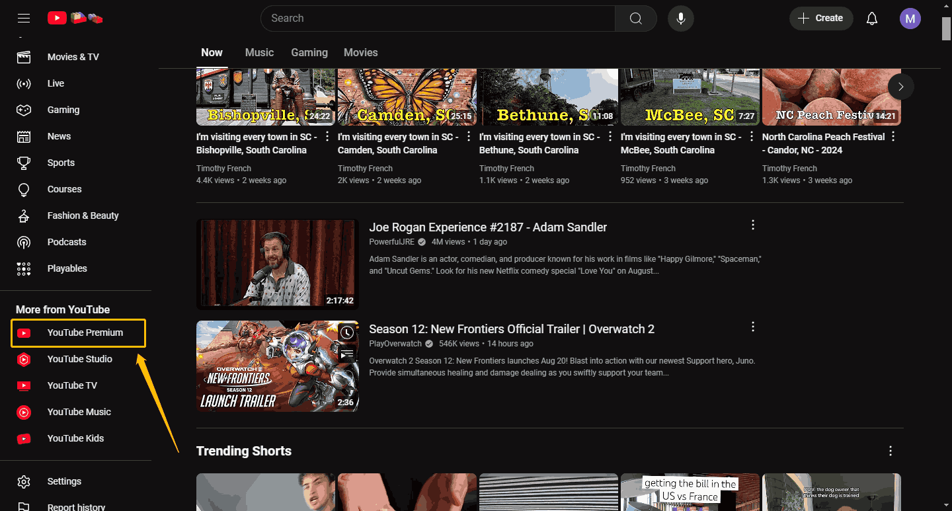Select the Now tab

tap(212, 53)
